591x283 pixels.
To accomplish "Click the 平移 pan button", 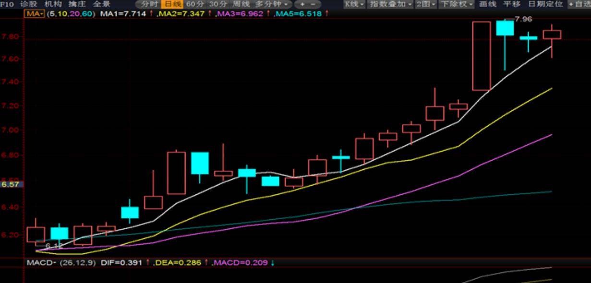I will point(512,4).
